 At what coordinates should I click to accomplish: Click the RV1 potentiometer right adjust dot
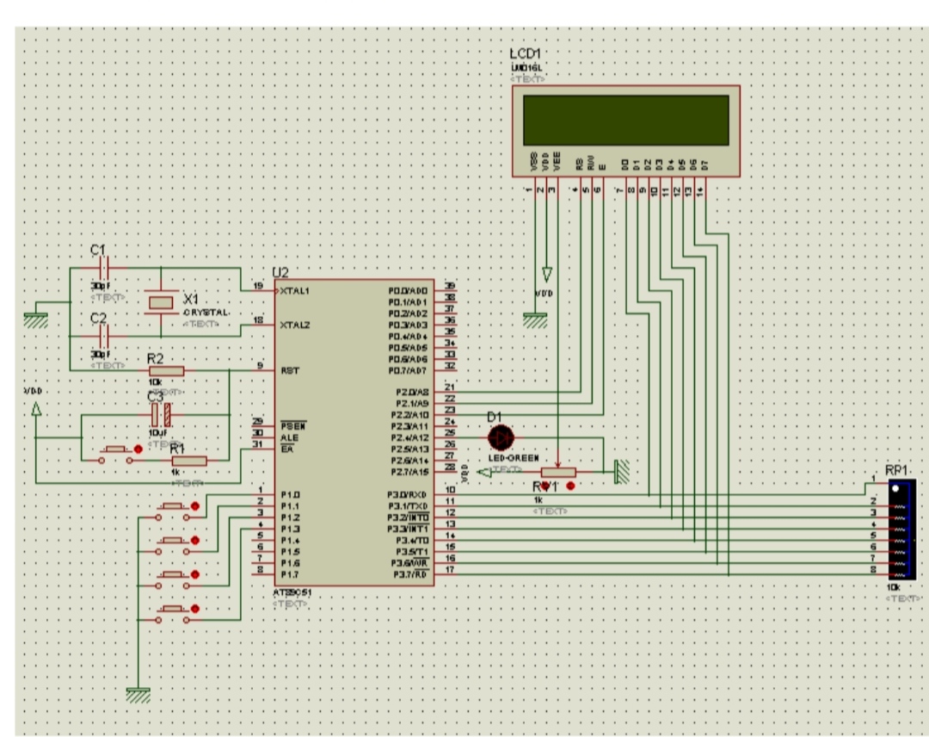(x=571, y=486)
